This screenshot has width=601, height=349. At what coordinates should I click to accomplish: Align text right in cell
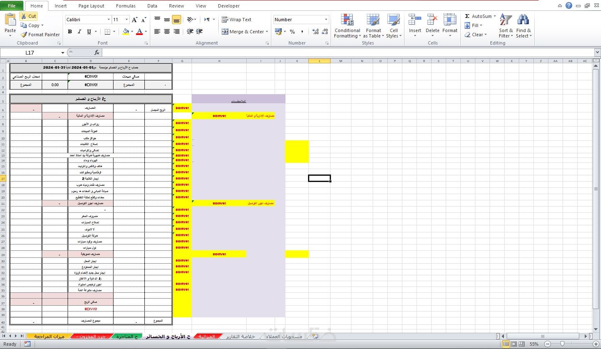[x=177, y=32]
